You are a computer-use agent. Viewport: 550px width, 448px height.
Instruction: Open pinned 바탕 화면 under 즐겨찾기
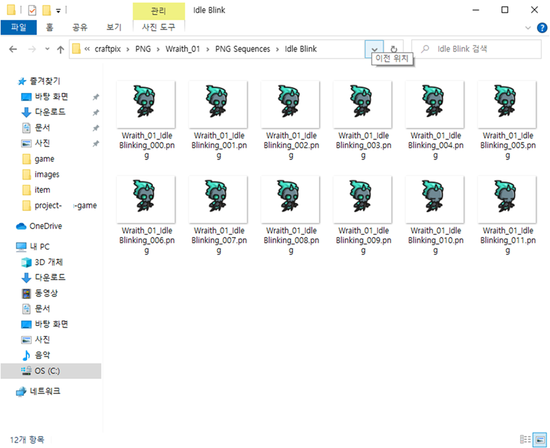click(x=51, y=96)
